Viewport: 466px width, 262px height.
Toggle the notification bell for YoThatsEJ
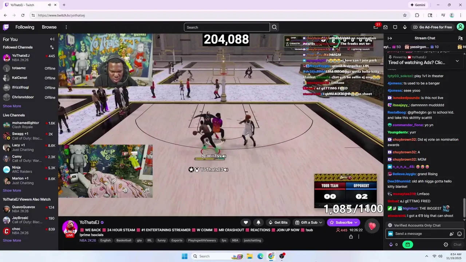[x=258, y=222]
